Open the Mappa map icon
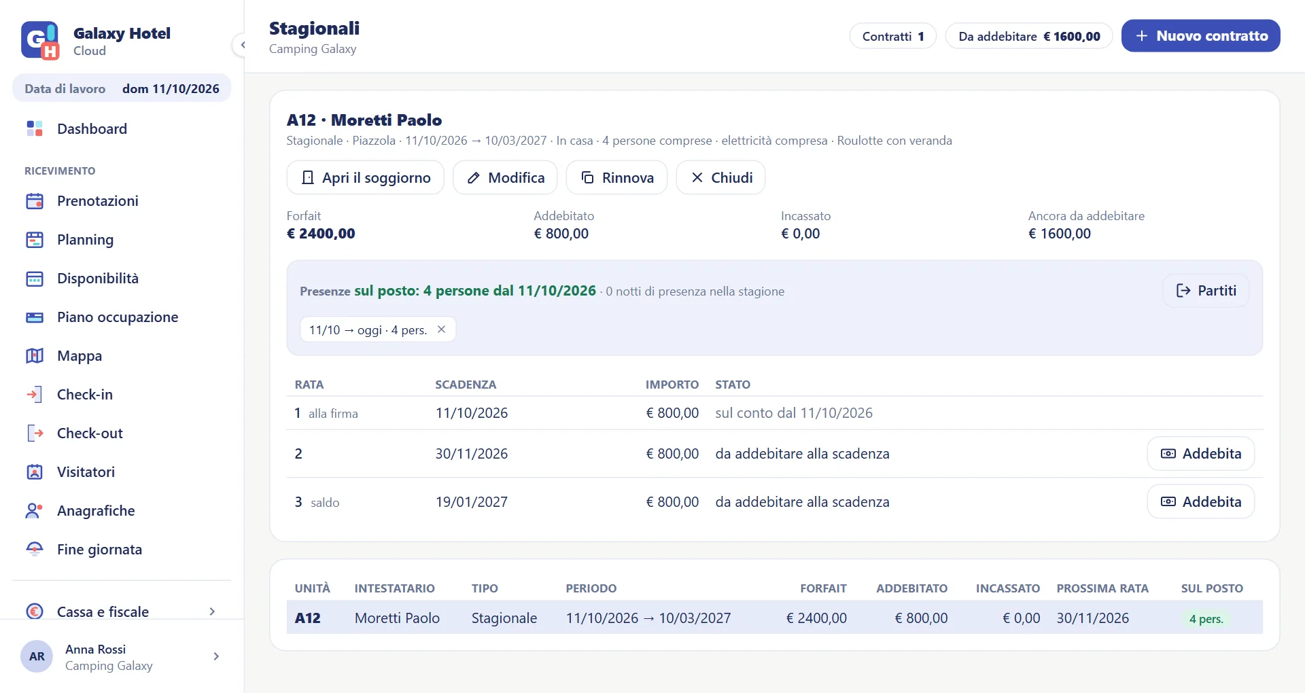 tap(35, 356)
